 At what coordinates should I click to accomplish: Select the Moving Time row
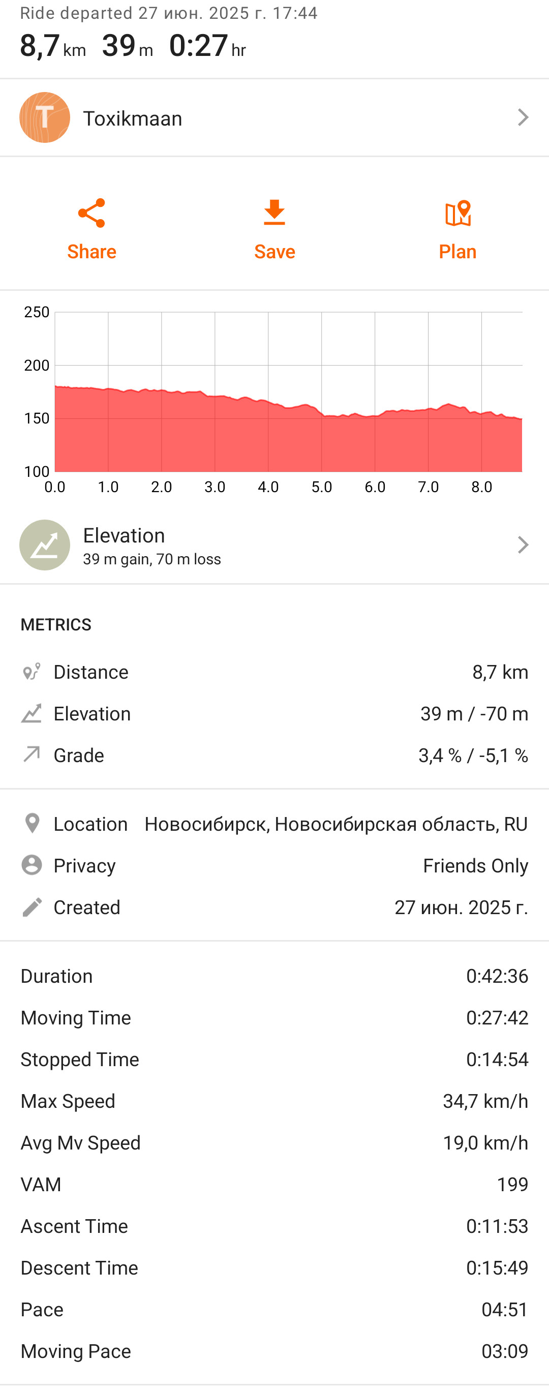coord(274,1018)
